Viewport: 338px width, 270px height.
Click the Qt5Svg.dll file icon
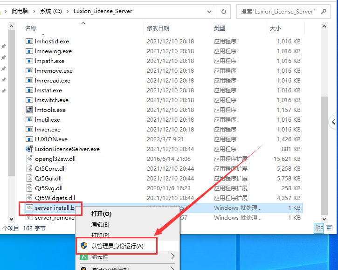point(29,188)
